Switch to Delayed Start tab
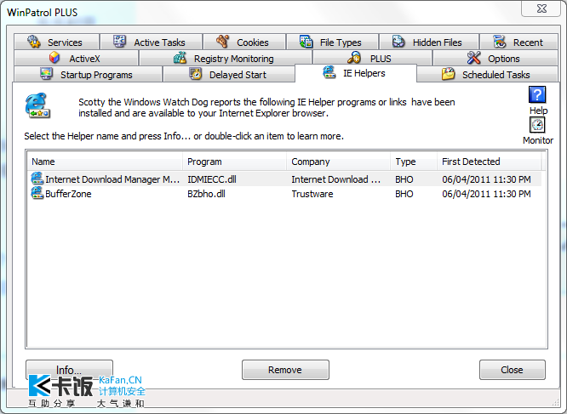 tap(229, 74)
